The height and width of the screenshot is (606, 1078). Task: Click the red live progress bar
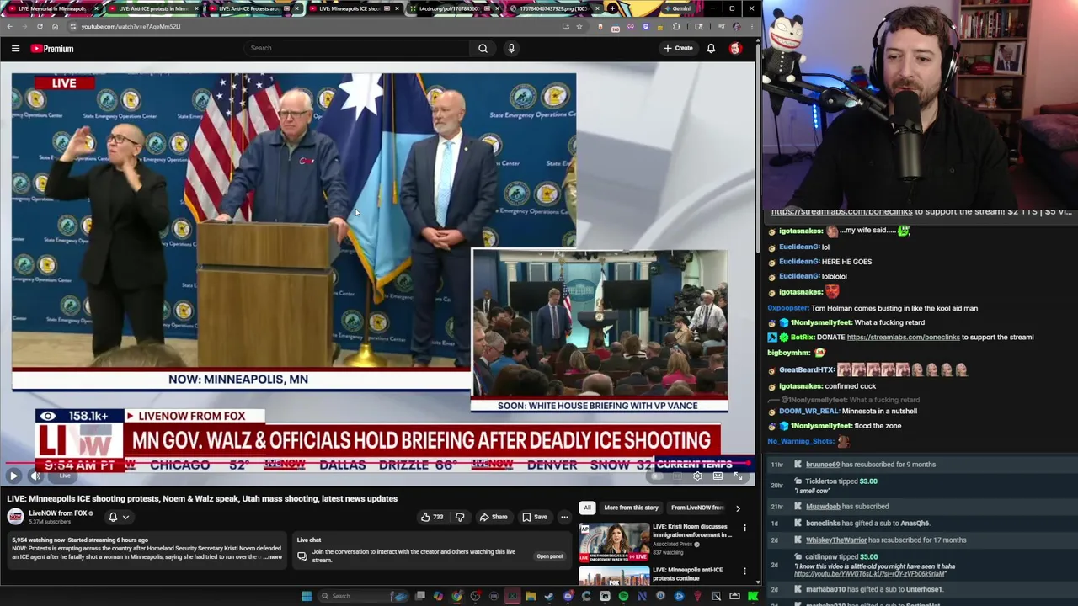click(377, 463)
